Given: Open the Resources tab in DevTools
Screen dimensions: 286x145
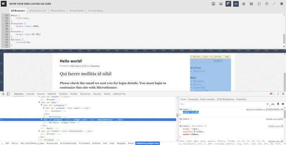Looking at the screenshot, I should (85, 94).
